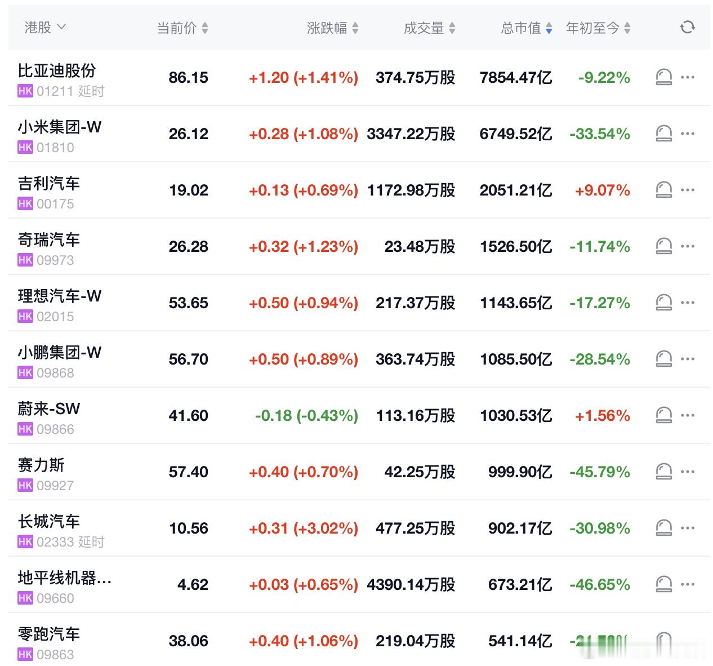Open 长城汽车 stock details
This screenshot has height=666, width=713.
(48, 521)
